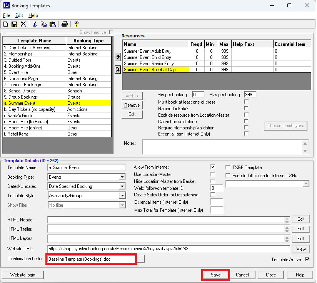Click the Copy toolbar icon

[x=43, y=24]
